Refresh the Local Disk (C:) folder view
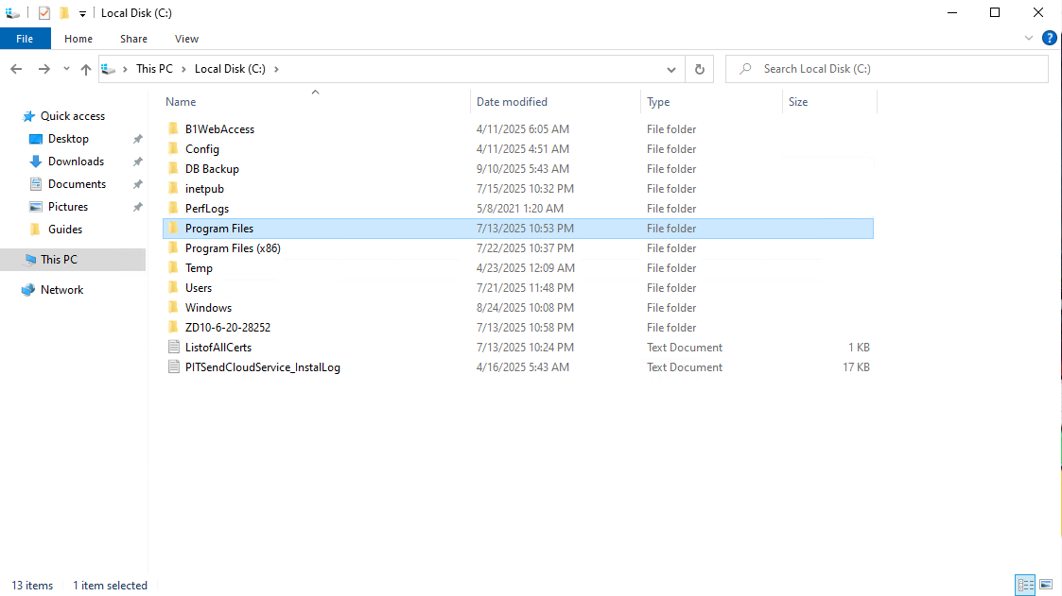Image resolution: width=1062 pixels, height=596 pixels. click(x=699, y=69)
